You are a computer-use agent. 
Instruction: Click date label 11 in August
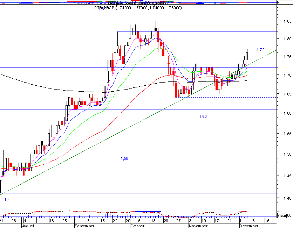click(x=39, y=221)
